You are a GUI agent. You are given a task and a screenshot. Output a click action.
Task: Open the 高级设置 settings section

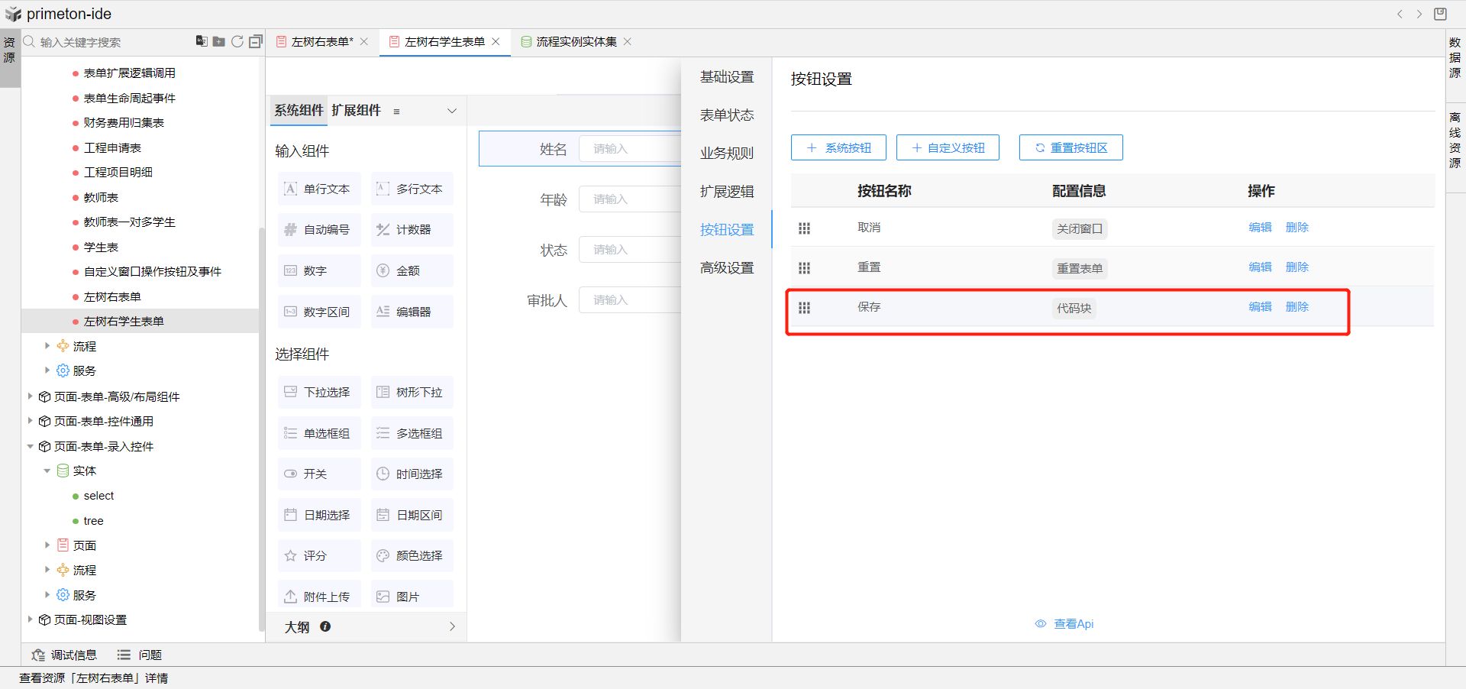[726, 268]
